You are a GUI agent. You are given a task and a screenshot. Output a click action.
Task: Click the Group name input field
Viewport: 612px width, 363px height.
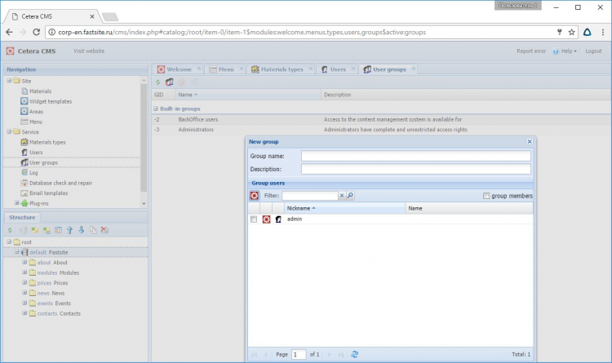[415, 156]
